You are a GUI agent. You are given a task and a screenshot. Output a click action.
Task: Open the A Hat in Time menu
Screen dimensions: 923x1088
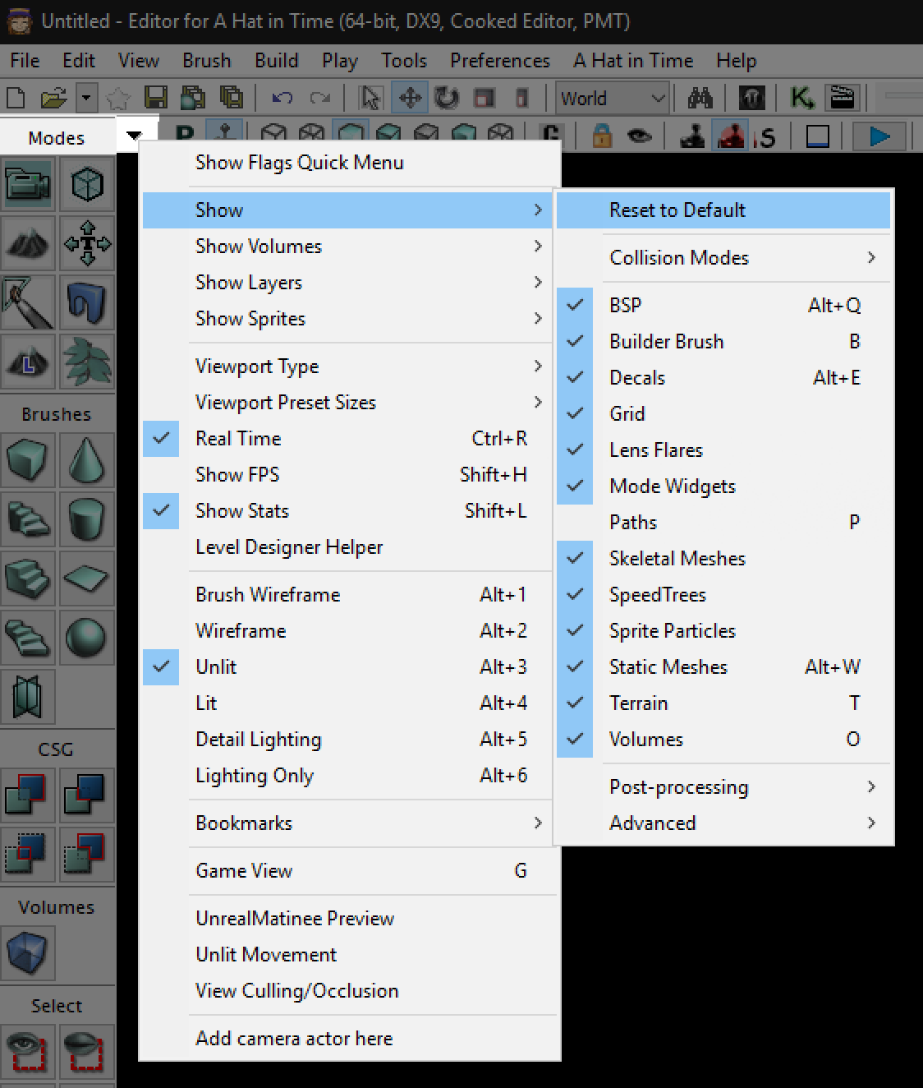(x=633, y=61)
